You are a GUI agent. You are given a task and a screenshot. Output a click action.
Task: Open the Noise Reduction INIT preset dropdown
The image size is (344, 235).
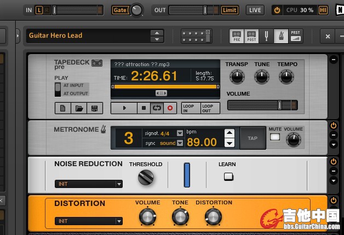point(89,184)
